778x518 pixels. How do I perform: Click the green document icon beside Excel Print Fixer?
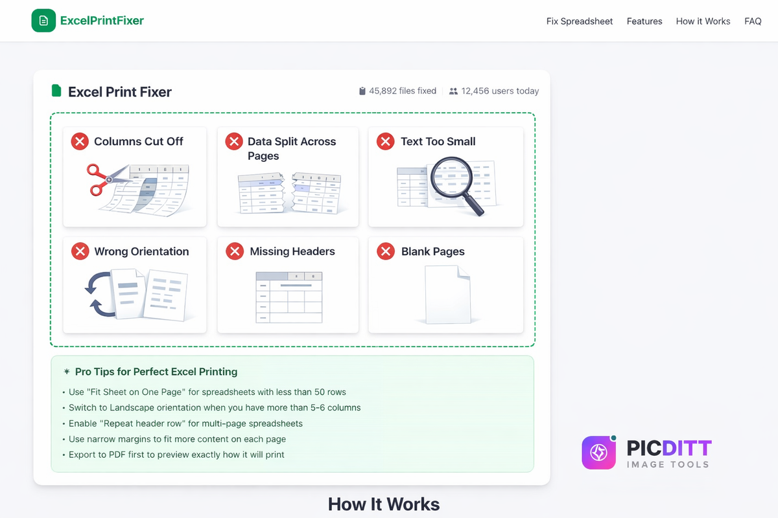[56, 91]
